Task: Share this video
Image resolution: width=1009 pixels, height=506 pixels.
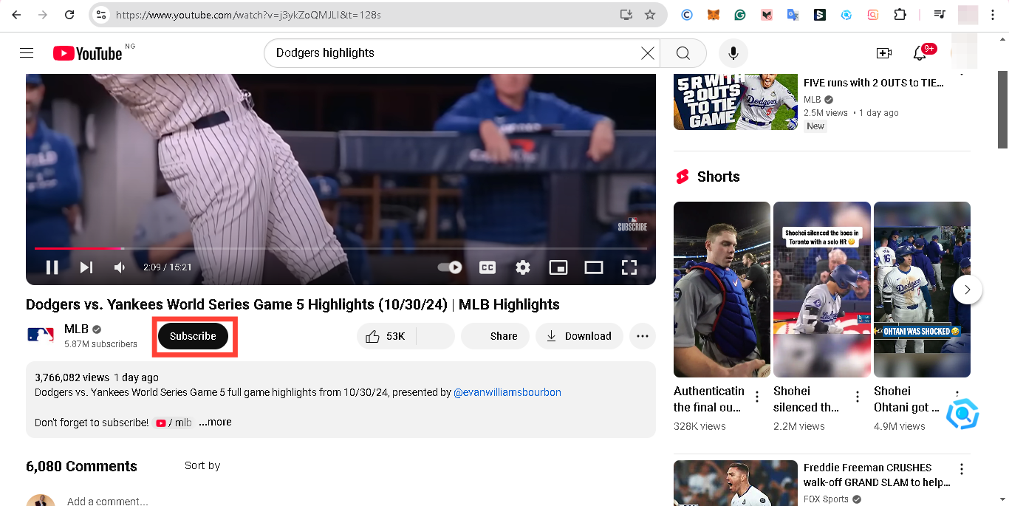Action: [495, 336]
